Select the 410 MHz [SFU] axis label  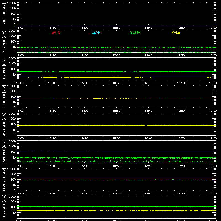point(4,41)
